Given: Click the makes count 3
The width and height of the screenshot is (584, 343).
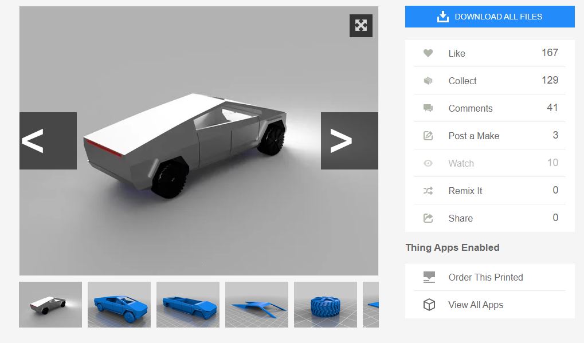Looking at the screenshot, I should tap(555, 135).
